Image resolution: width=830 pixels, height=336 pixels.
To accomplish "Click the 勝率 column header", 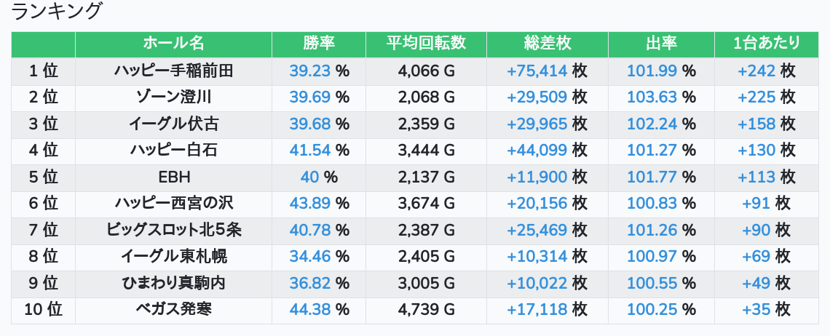I will (x=319, y=44).
